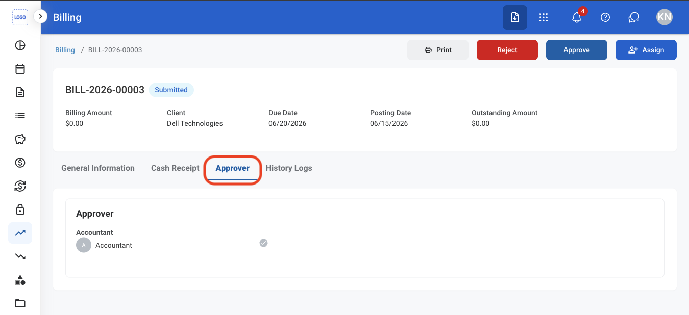The width and height of the screenshot is (689, 315).
Task: Click the help question mark icon
Action: 605,17
